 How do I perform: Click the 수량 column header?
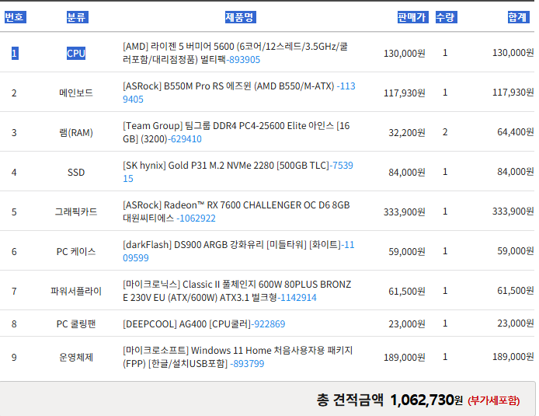[x=446, y=17]
